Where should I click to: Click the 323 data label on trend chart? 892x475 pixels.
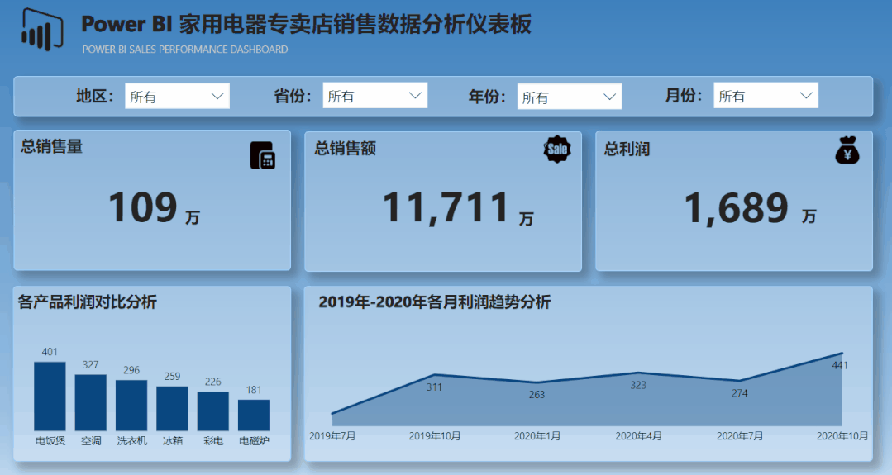[638, 385]
